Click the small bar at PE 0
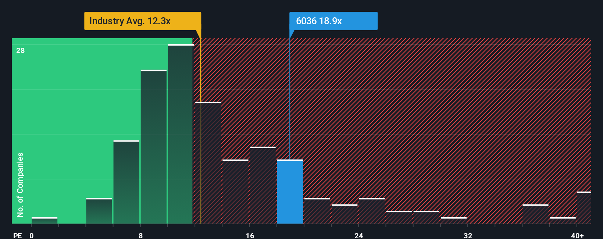The image size is (603, 239). tap(44, 221)
